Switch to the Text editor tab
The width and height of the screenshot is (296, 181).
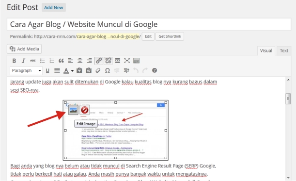point(284,50)
